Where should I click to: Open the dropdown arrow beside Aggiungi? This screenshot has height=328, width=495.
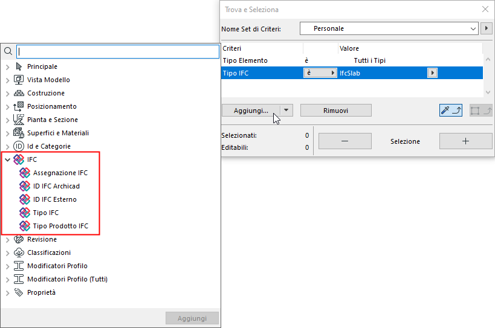pos(286,111)
